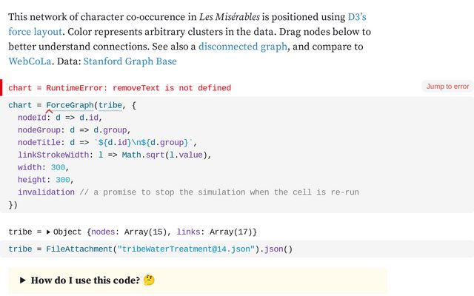474x296 pixels.
Task: Open the "D3's force layout" link
Action: (x=357, y=16)
